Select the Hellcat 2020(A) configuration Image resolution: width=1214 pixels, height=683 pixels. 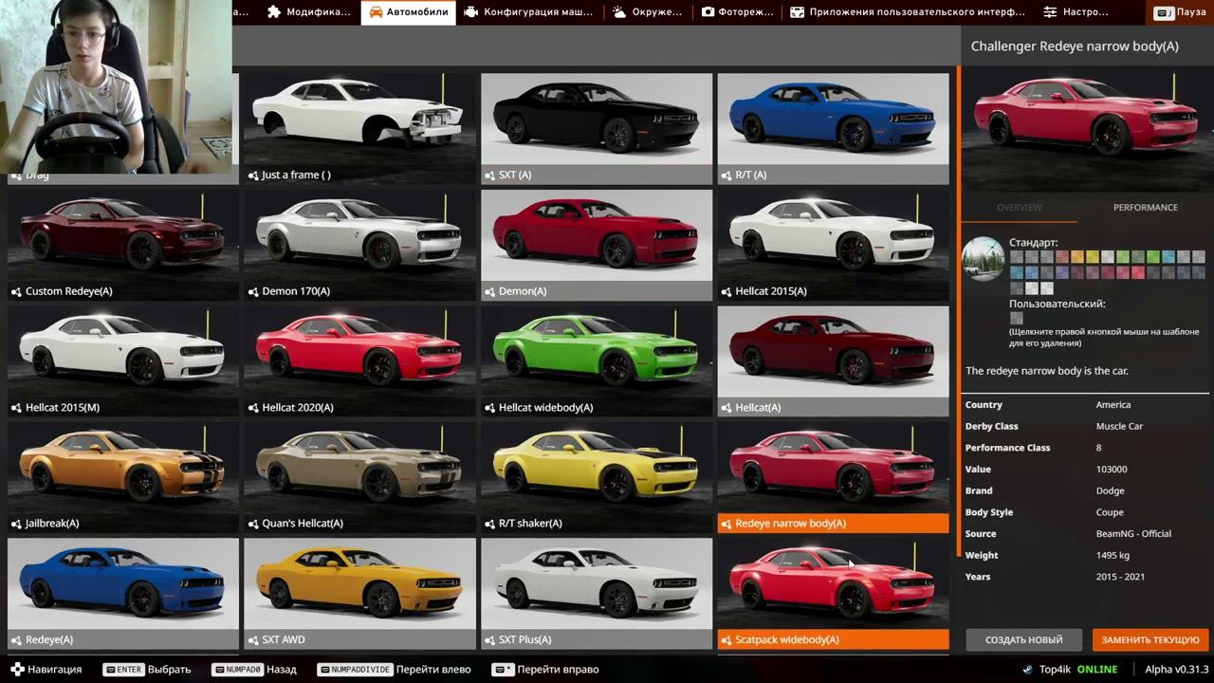359,361
